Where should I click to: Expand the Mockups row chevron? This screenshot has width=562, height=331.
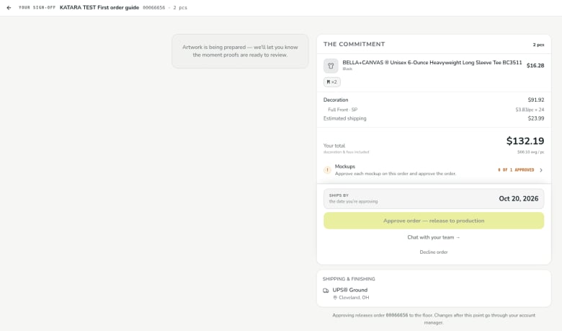point(541,170)
